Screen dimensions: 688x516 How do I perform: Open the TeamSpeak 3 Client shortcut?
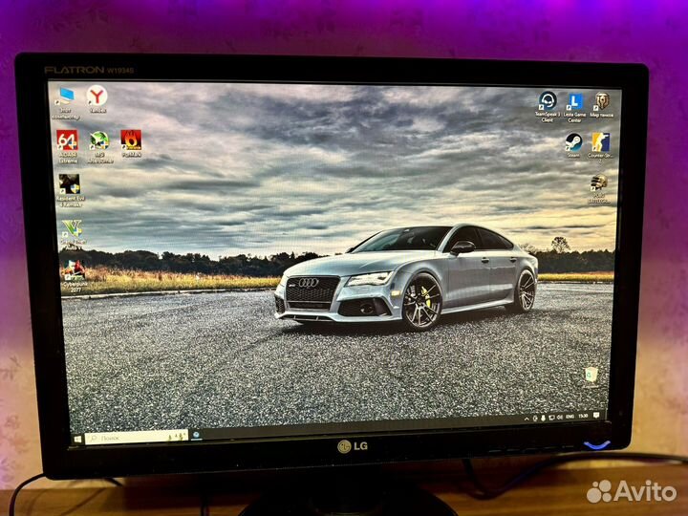[x=548, y=106]
